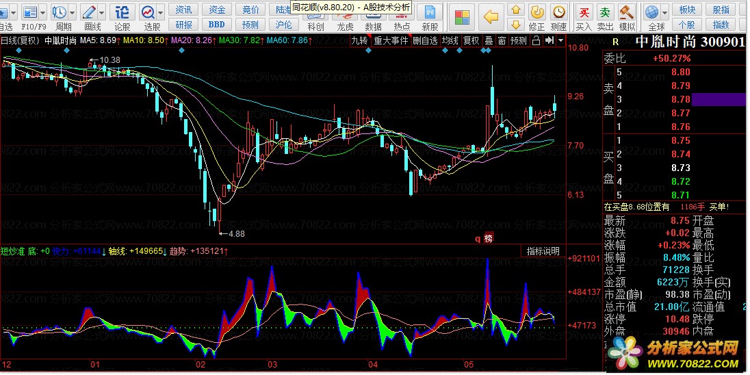
Task: Click the 周期 clock period icon
Action: coord(60,12)
